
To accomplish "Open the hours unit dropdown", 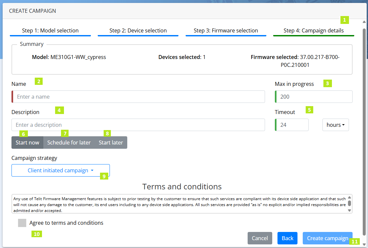I will click(336, 125).
